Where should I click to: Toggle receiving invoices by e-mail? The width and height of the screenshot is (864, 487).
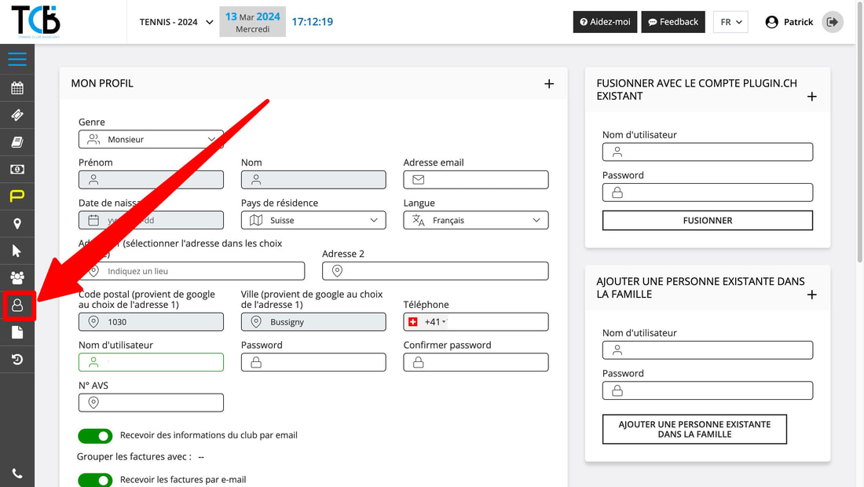[x=95, y=480]
